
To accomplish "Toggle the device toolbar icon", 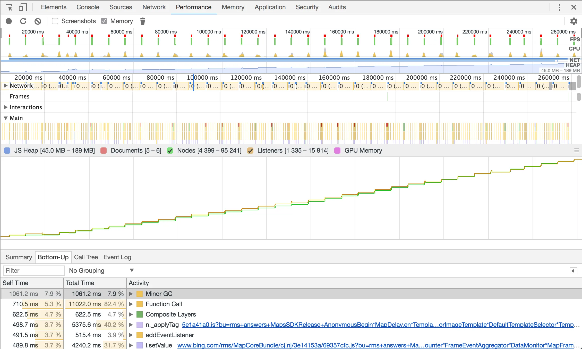I will coord(23,7).
